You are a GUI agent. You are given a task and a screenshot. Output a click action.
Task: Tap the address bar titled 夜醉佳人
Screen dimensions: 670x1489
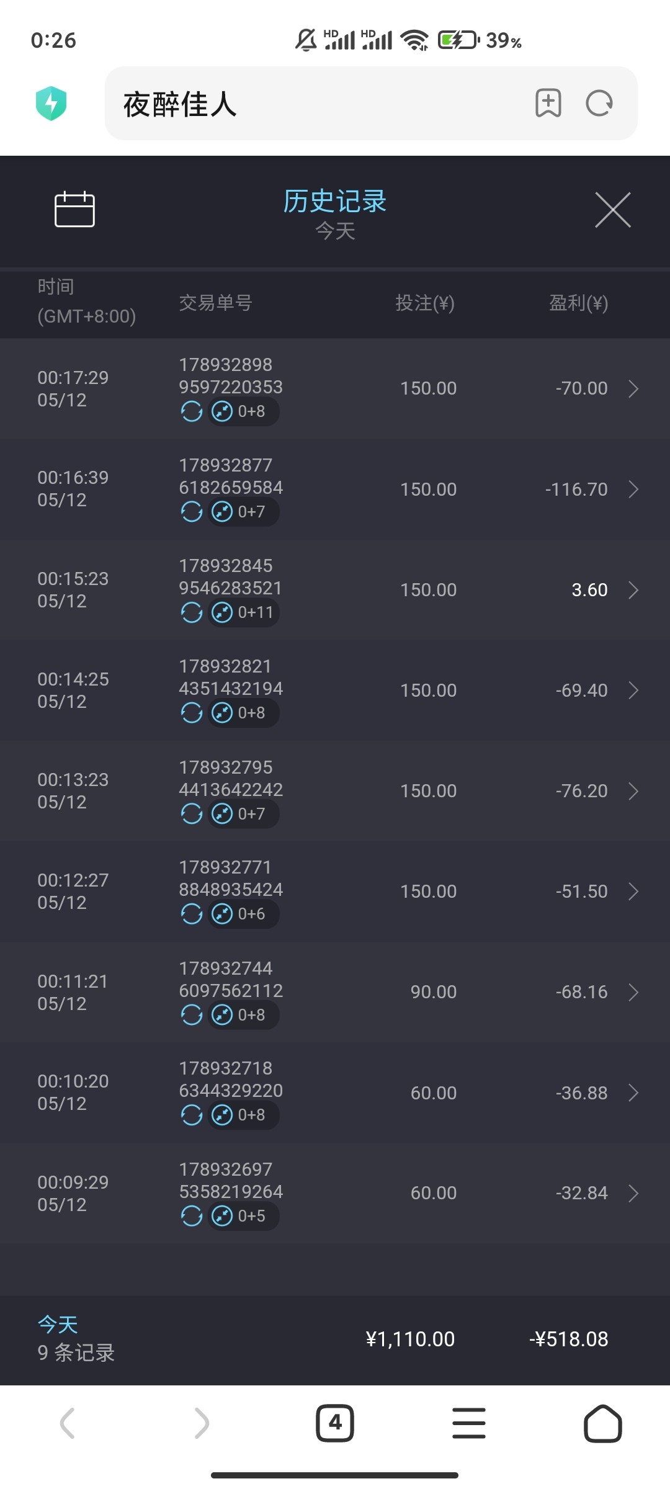[323, 104]
